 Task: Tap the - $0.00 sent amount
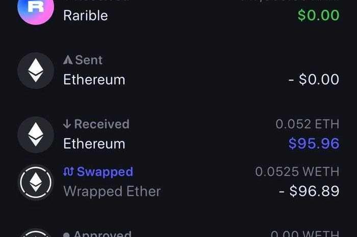click(x=314, y=80)
